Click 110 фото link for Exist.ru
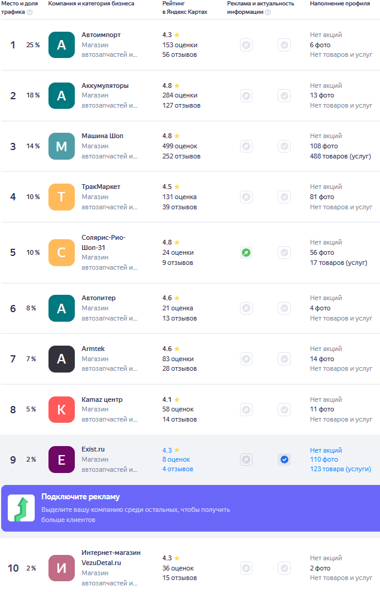This screenshot has width=380, height=592. (324, 459)
